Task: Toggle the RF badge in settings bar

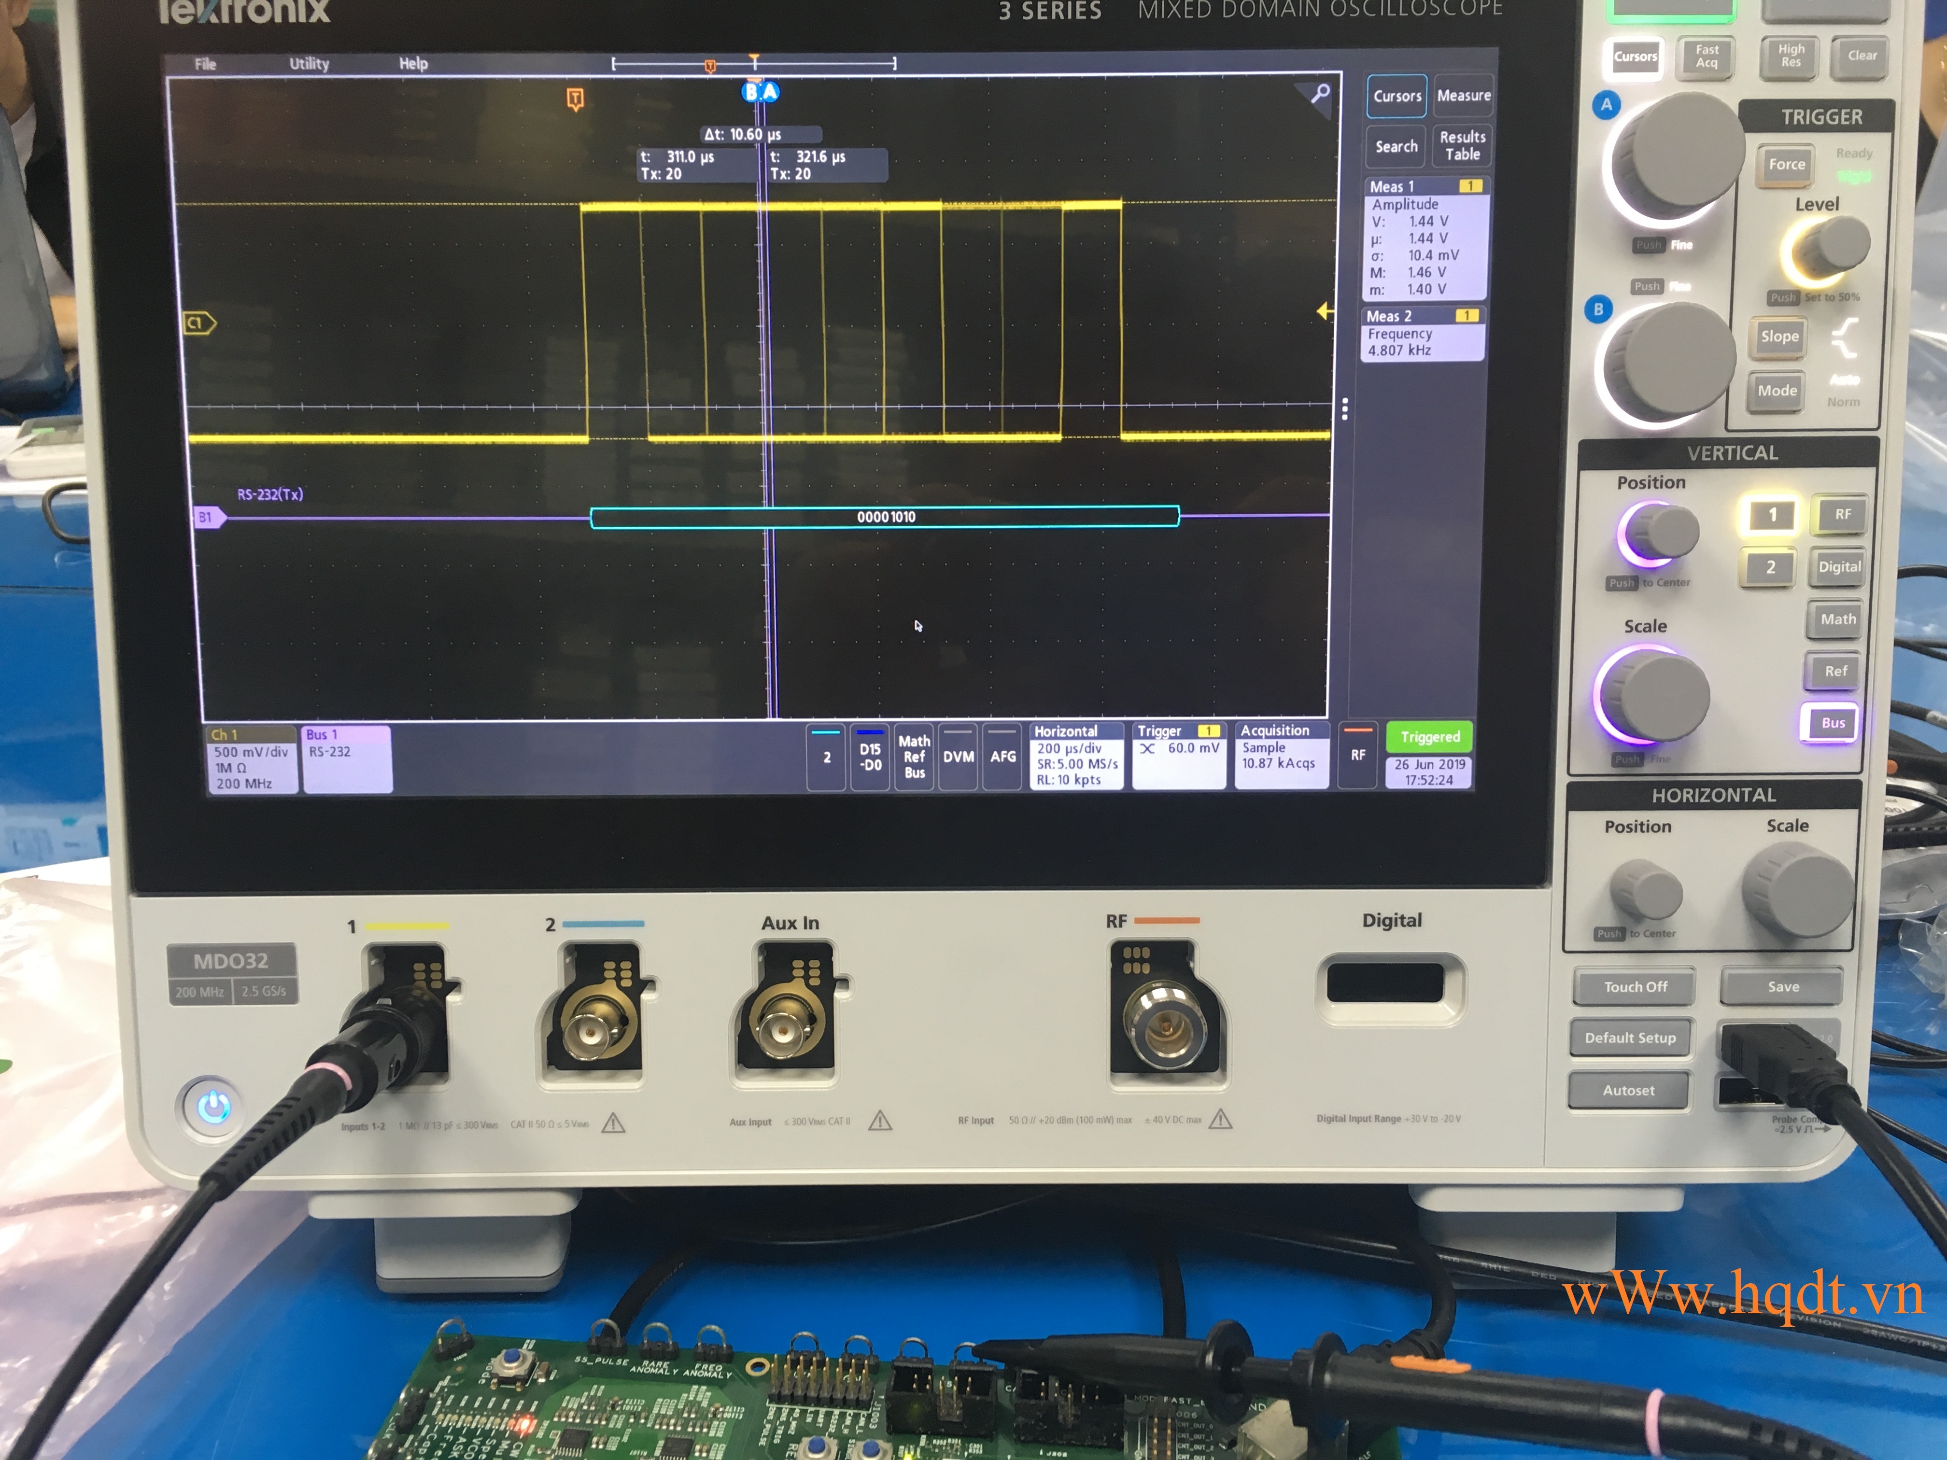Action: [x=1358, y=755]
